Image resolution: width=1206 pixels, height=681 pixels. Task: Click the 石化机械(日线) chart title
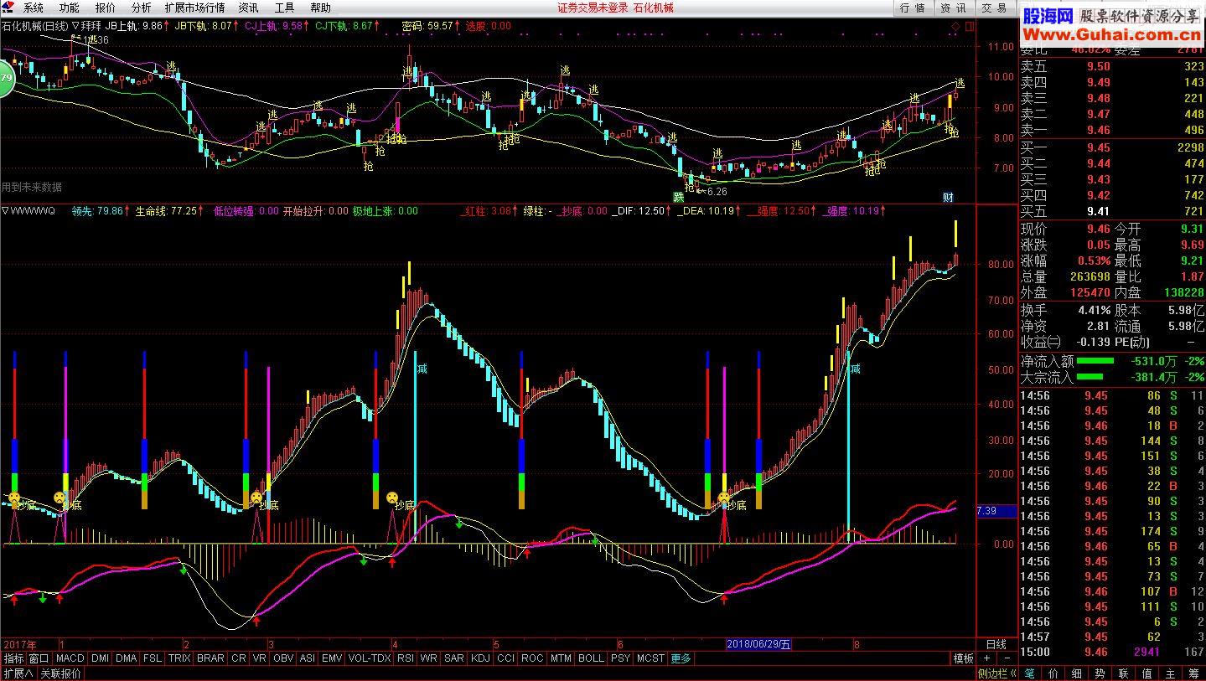[34, 26]
